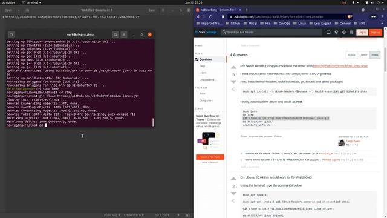Open the text editor hamburger menu
This screenshot has width=387, height=218.
pyautogui.click(x=163, y=10)
